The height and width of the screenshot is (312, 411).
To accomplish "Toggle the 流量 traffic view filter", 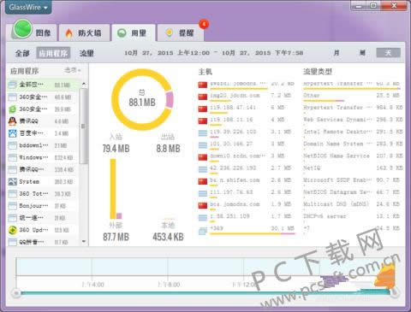I will point(86,53).
